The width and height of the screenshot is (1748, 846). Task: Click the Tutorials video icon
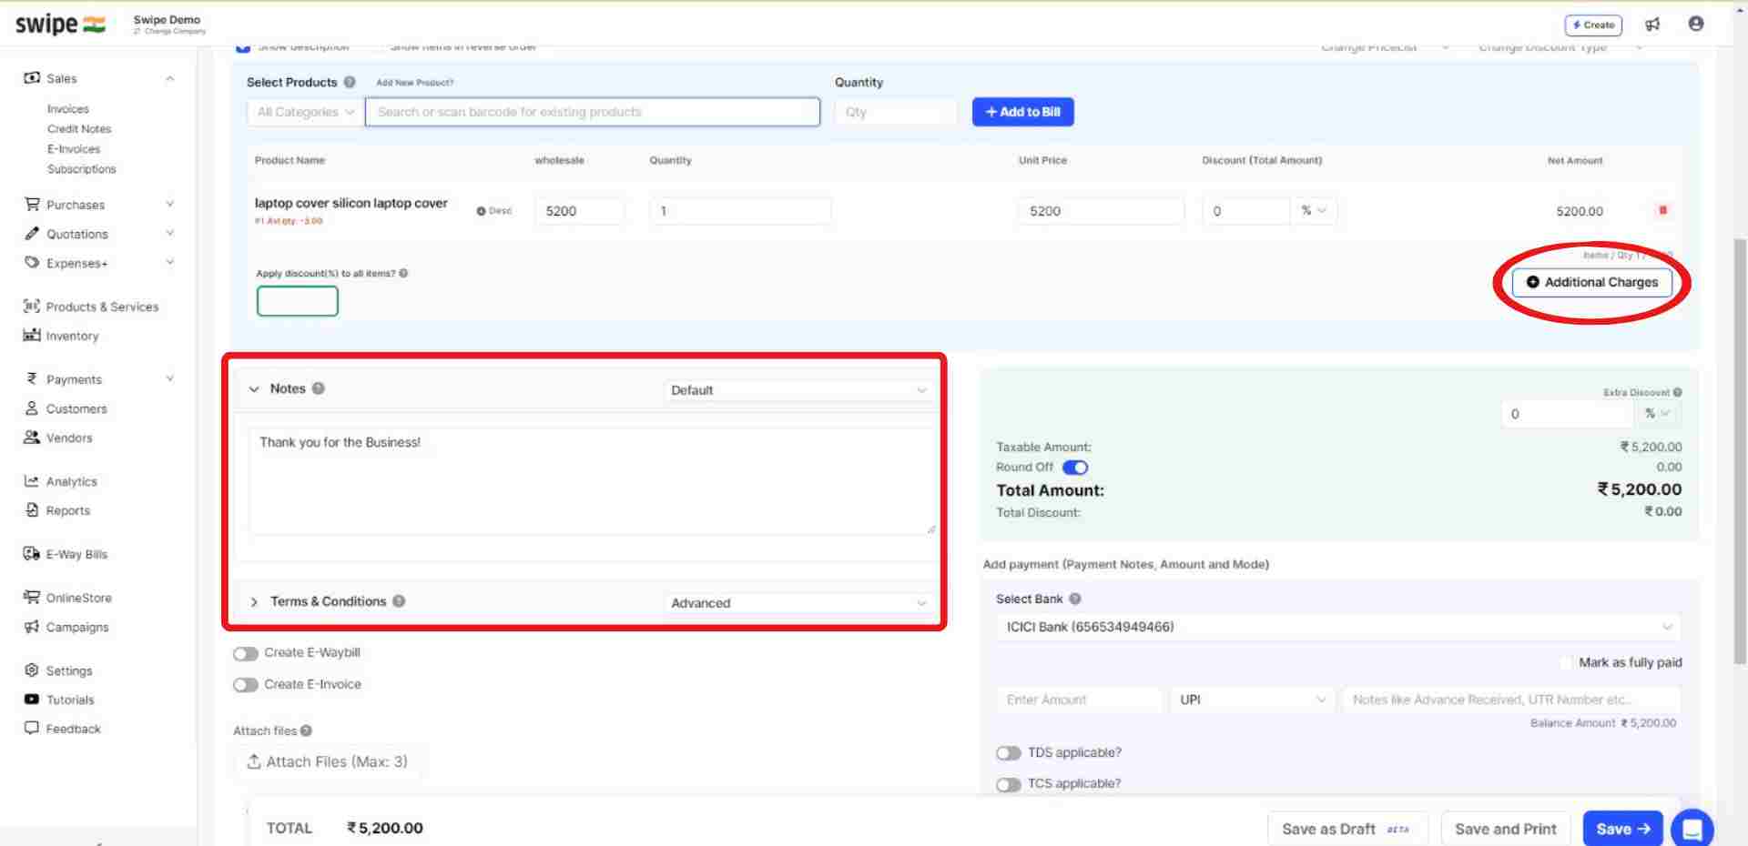pyautogui.click(x=32, y=700)
